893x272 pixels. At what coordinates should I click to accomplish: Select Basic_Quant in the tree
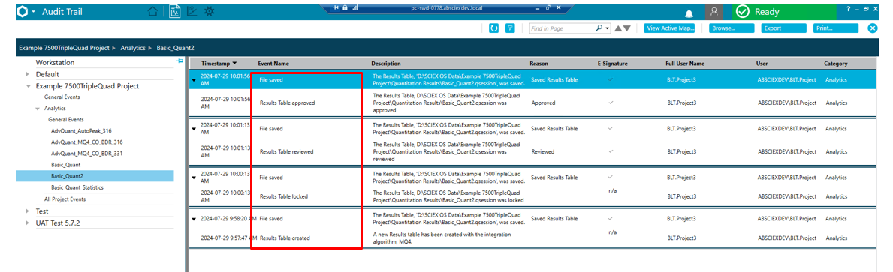point(65,165)
